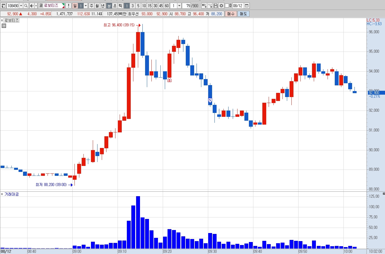Click the data table icon under 로보티즈
The image size is (385, 254).
4,26
